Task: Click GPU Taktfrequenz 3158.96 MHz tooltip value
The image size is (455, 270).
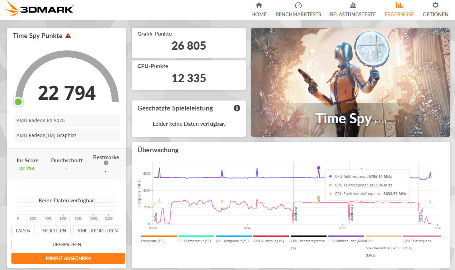Action: tap(380, 185)
